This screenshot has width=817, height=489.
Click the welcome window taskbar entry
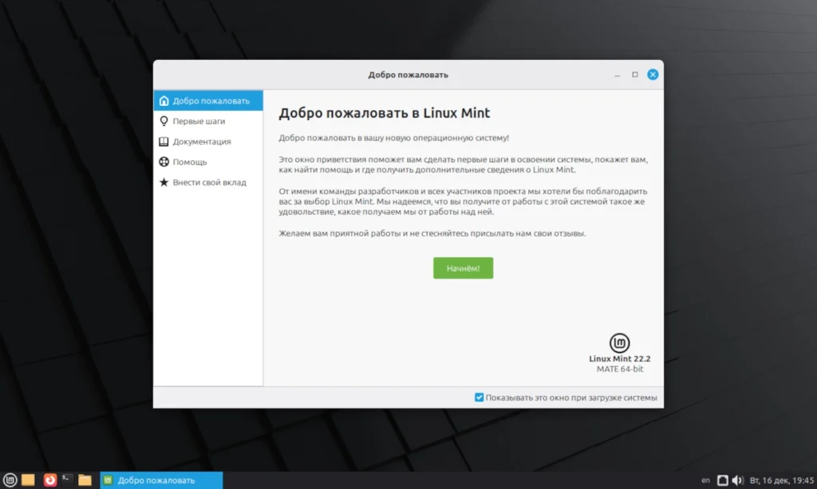pyautogui.click(x=161, y=480)
